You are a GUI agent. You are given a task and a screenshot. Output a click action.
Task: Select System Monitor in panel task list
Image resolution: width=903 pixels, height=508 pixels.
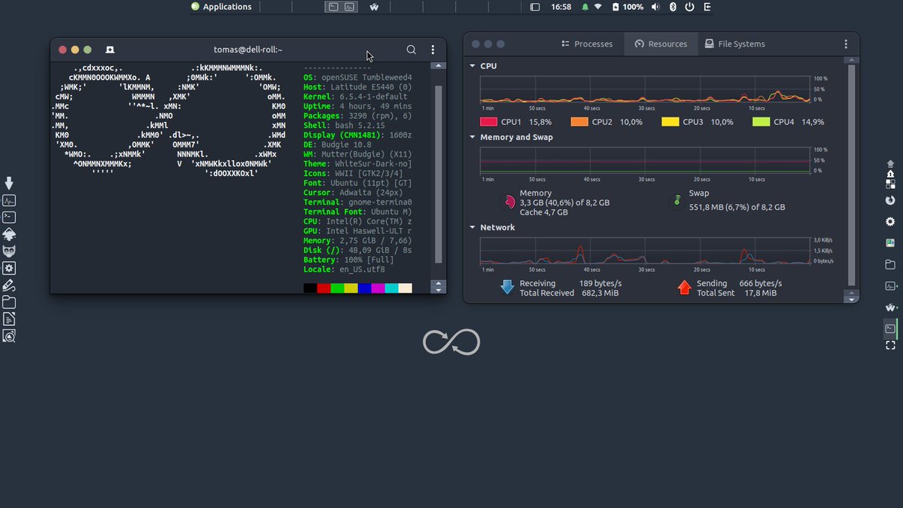[x=349, y=7]
